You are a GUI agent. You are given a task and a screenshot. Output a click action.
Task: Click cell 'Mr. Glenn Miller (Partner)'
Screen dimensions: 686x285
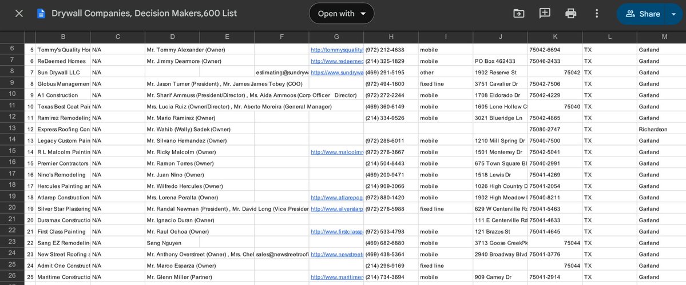[180, 276]
